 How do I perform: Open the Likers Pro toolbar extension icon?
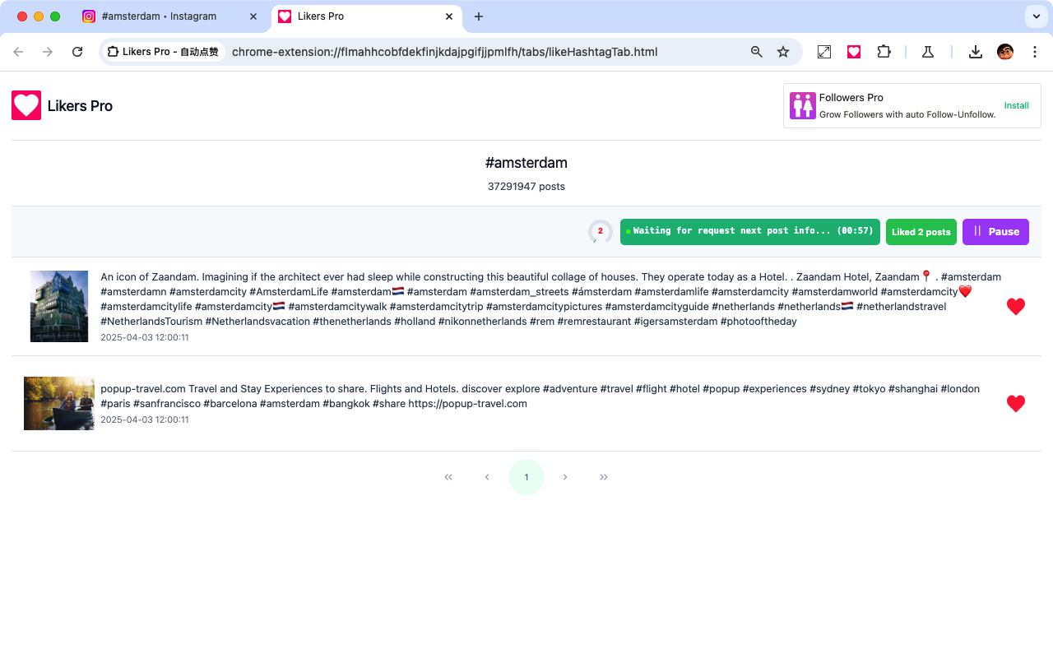(854, 52)
